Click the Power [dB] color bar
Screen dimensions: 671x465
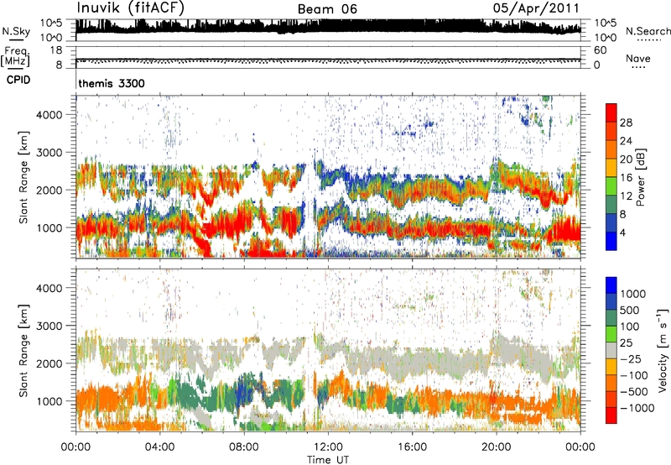(x=611, y=176)
